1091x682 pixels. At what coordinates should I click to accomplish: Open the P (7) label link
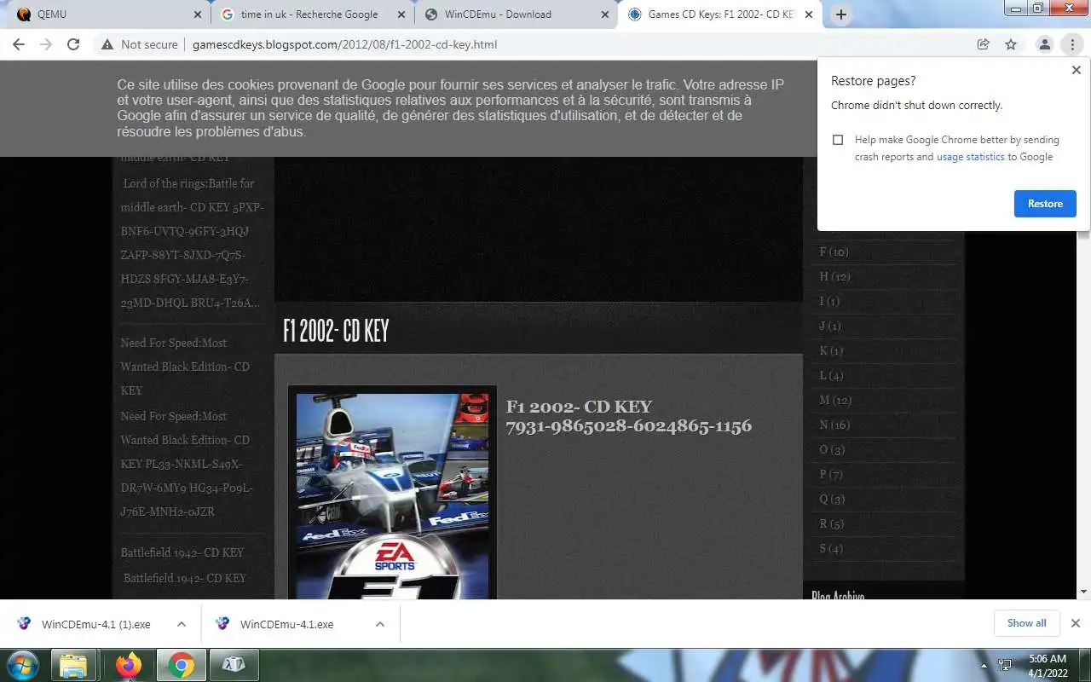click(x=831, y=474)
